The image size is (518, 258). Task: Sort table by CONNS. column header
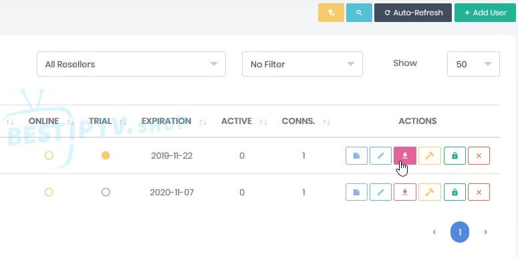(x=298, y=121)
